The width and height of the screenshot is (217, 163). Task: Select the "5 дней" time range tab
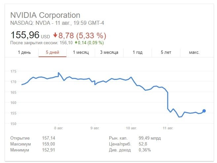52,52
